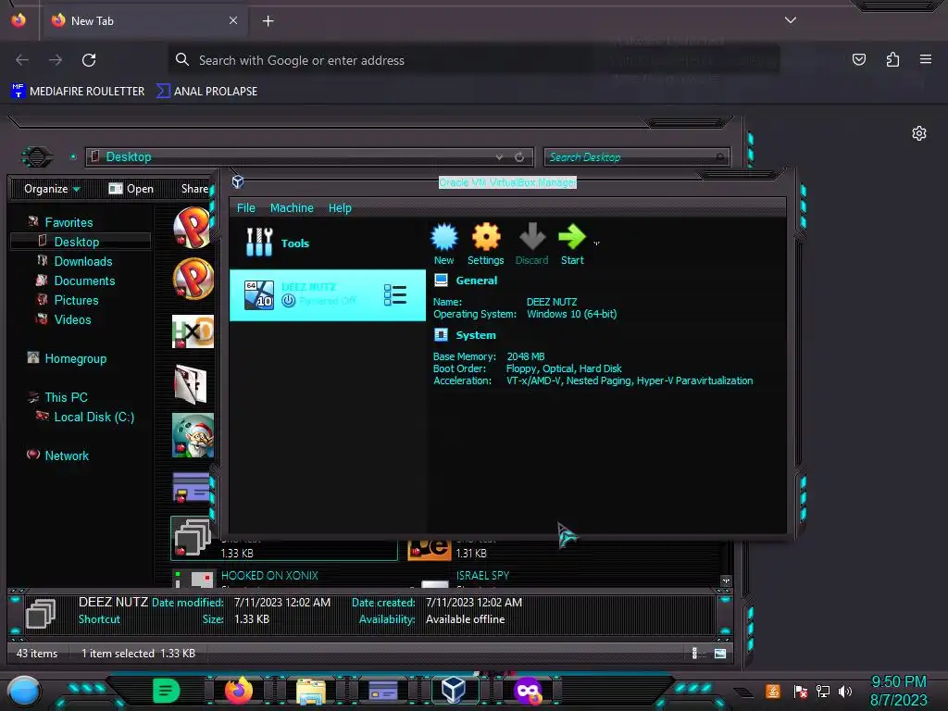Open the MEDIAFIRE ROULETTER bookmark
948x711 pixels.
click(78, 92)
